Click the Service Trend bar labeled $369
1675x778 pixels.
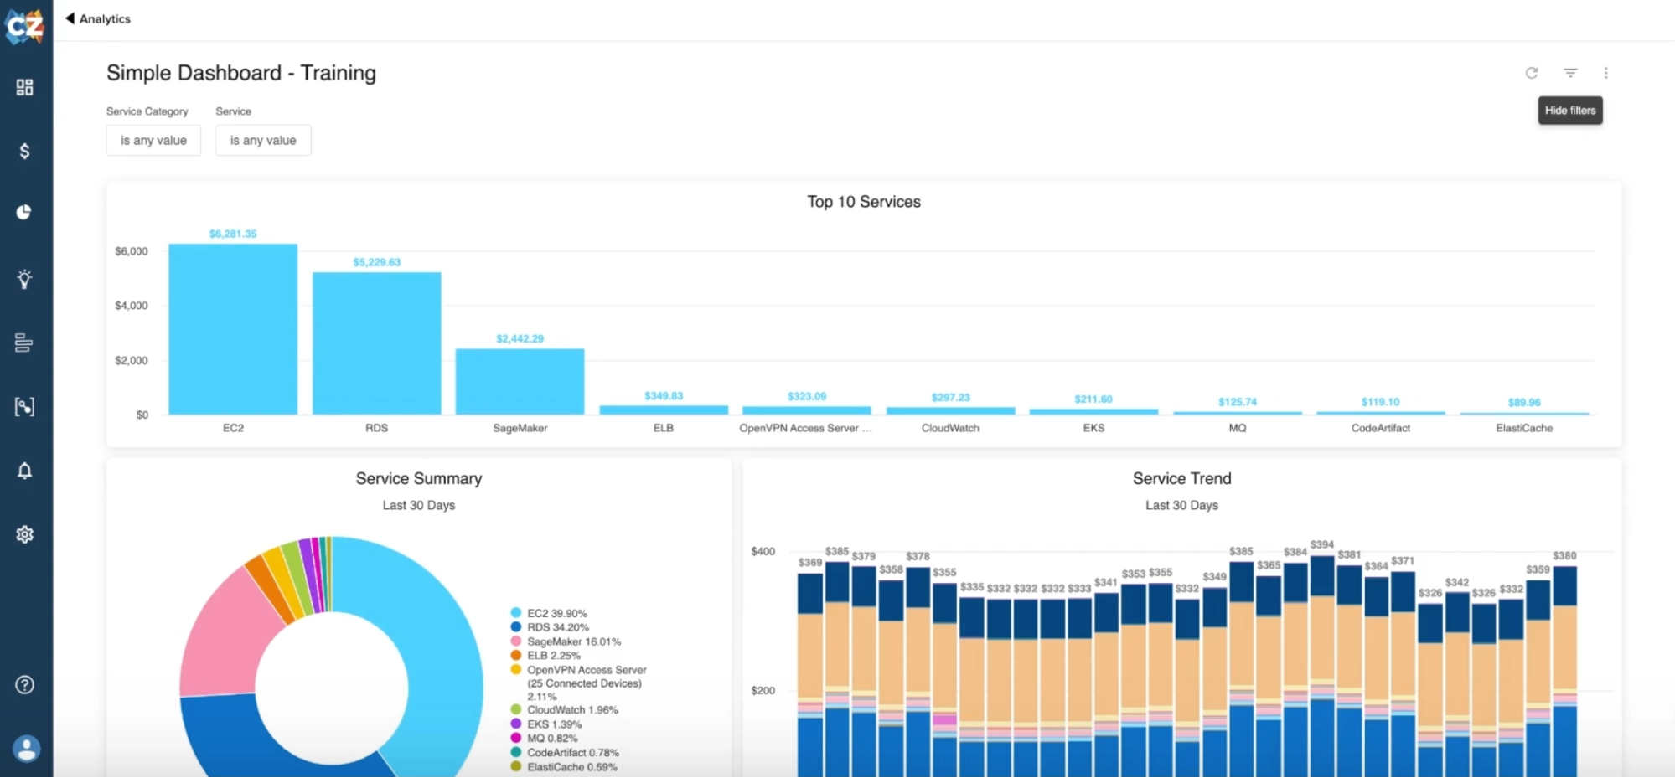click(x=810, y=674)
